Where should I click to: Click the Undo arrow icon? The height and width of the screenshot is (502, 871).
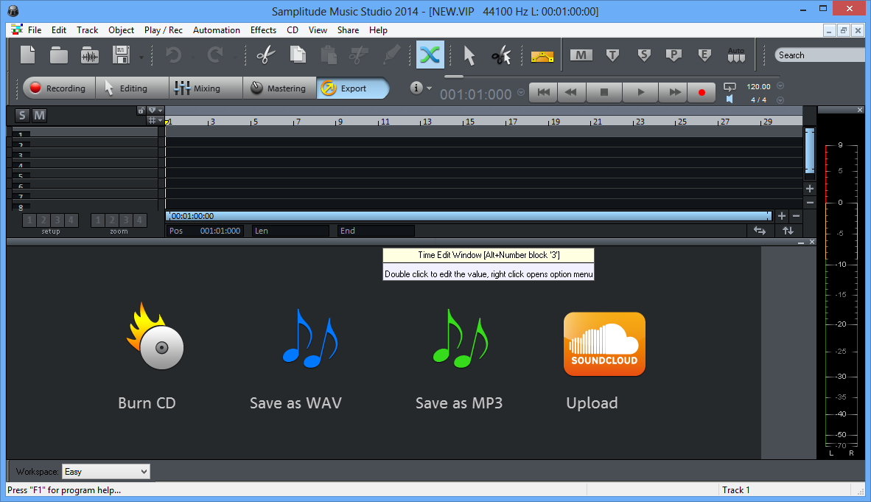(174, 55)
